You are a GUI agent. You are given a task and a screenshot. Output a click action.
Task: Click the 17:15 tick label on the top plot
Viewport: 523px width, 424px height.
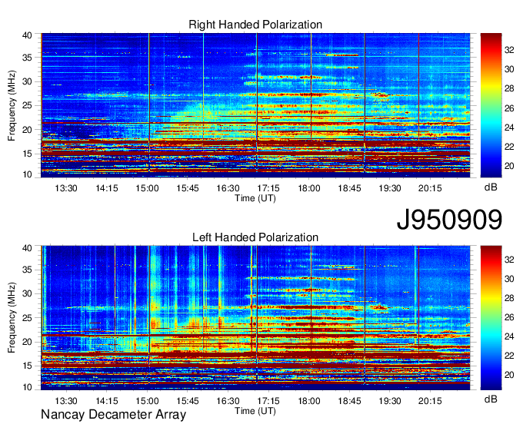tap(268, 188)
